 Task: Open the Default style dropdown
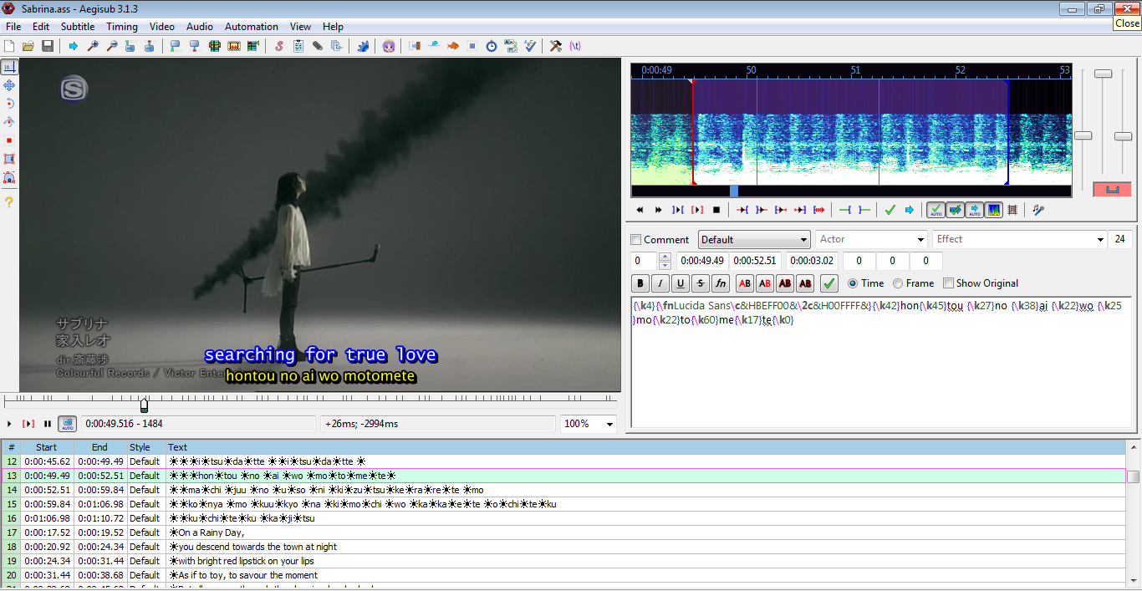(x=754, y=239)
